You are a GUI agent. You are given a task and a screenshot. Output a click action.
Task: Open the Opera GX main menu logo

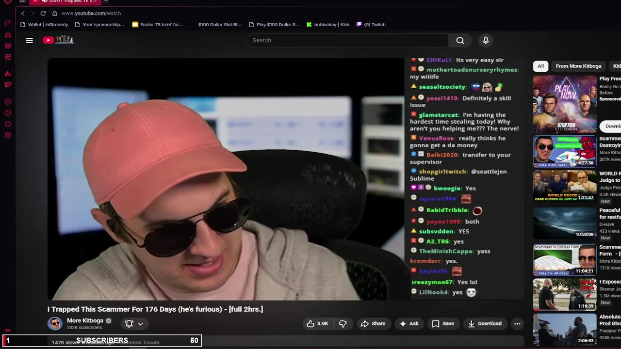[8, 1]
